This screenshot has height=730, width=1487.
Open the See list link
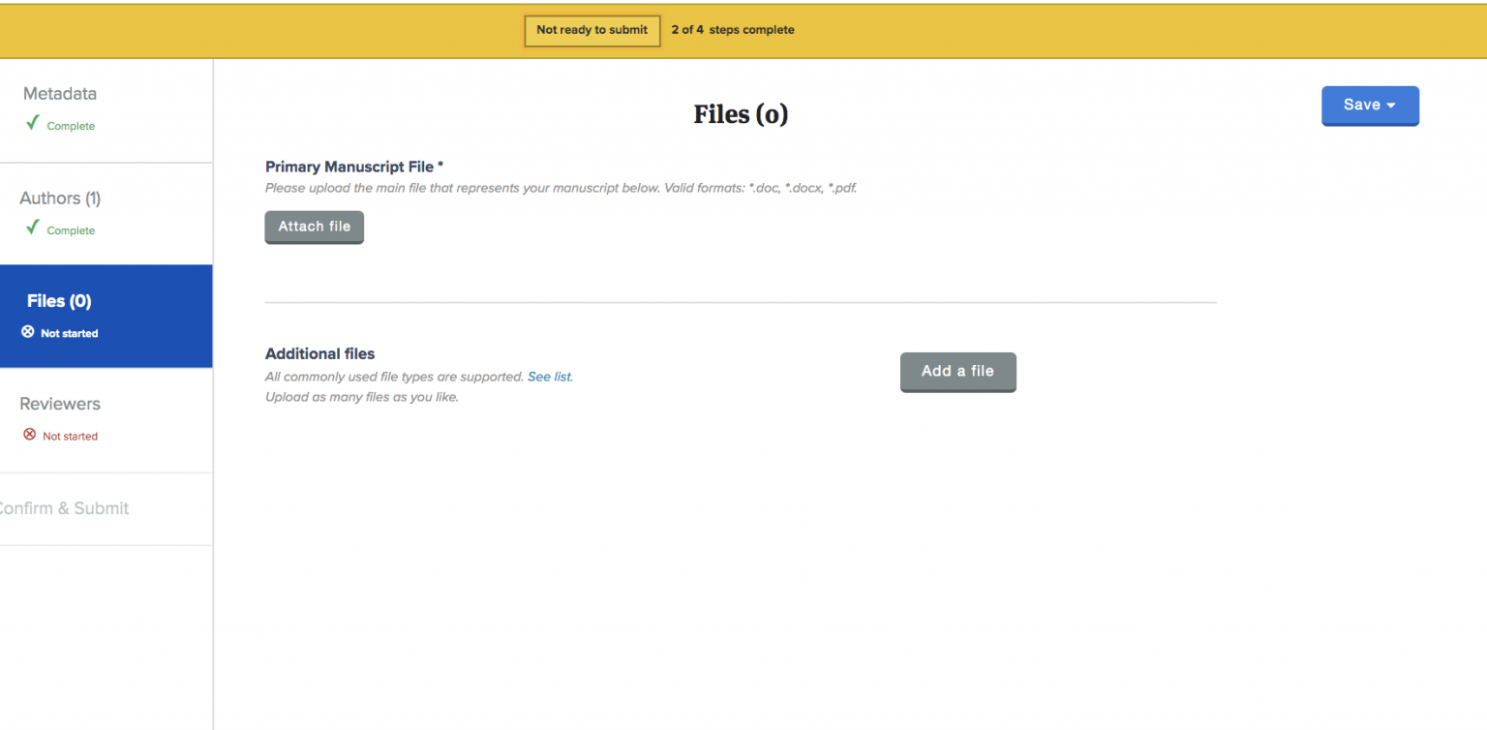(549, 377)
